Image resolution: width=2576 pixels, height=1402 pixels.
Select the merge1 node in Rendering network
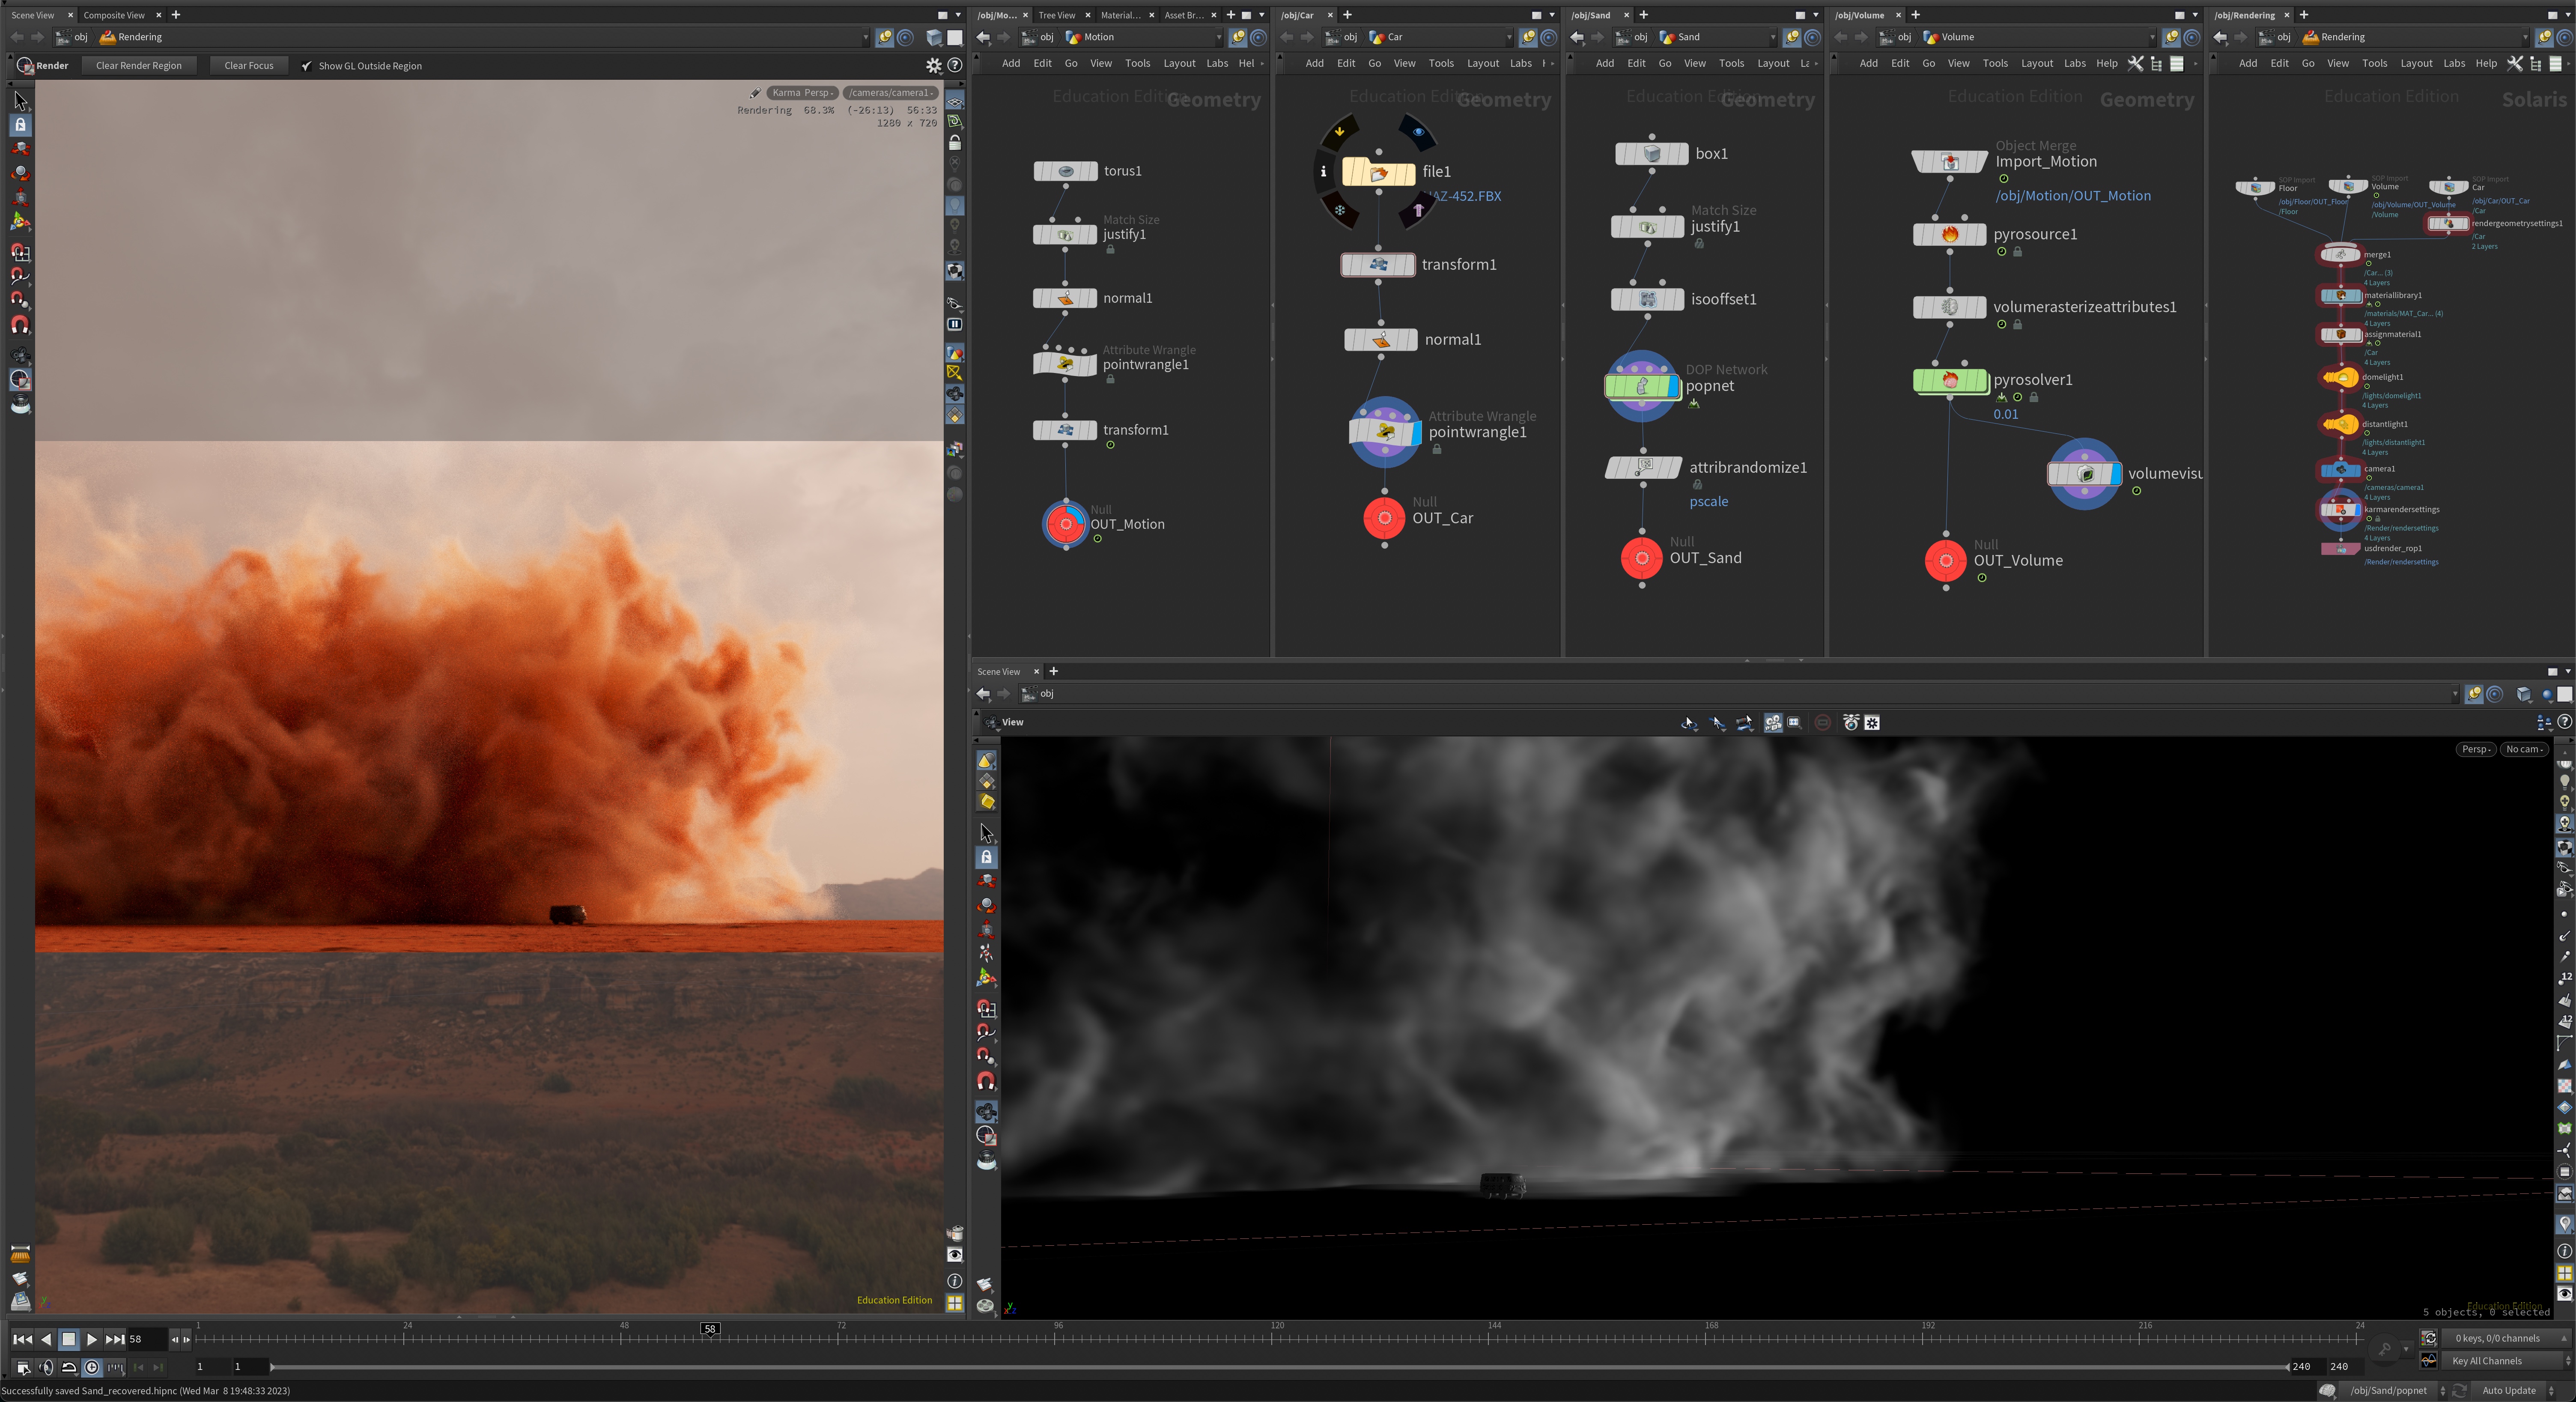2341,255
